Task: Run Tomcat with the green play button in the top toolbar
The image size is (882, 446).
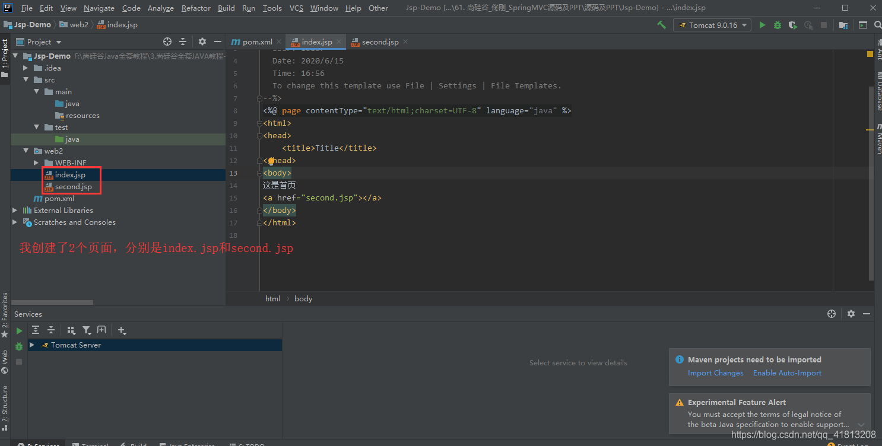Action: coord(762,25)
